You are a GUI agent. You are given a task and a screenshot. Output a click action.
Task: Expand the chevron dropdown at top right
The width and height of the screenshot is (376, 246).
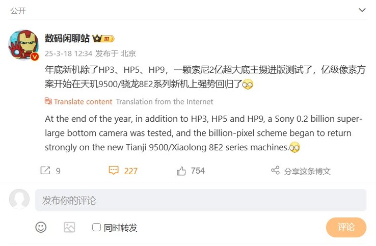[362, 10]
